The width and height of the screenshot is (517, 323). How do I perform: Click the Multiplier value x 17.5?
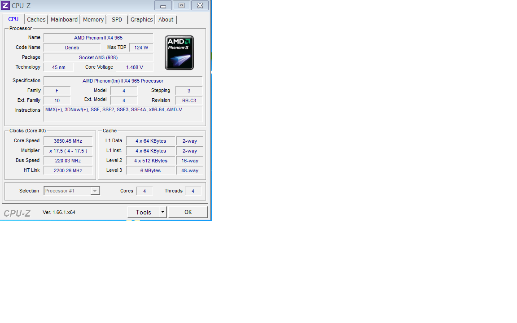(68, 151)
